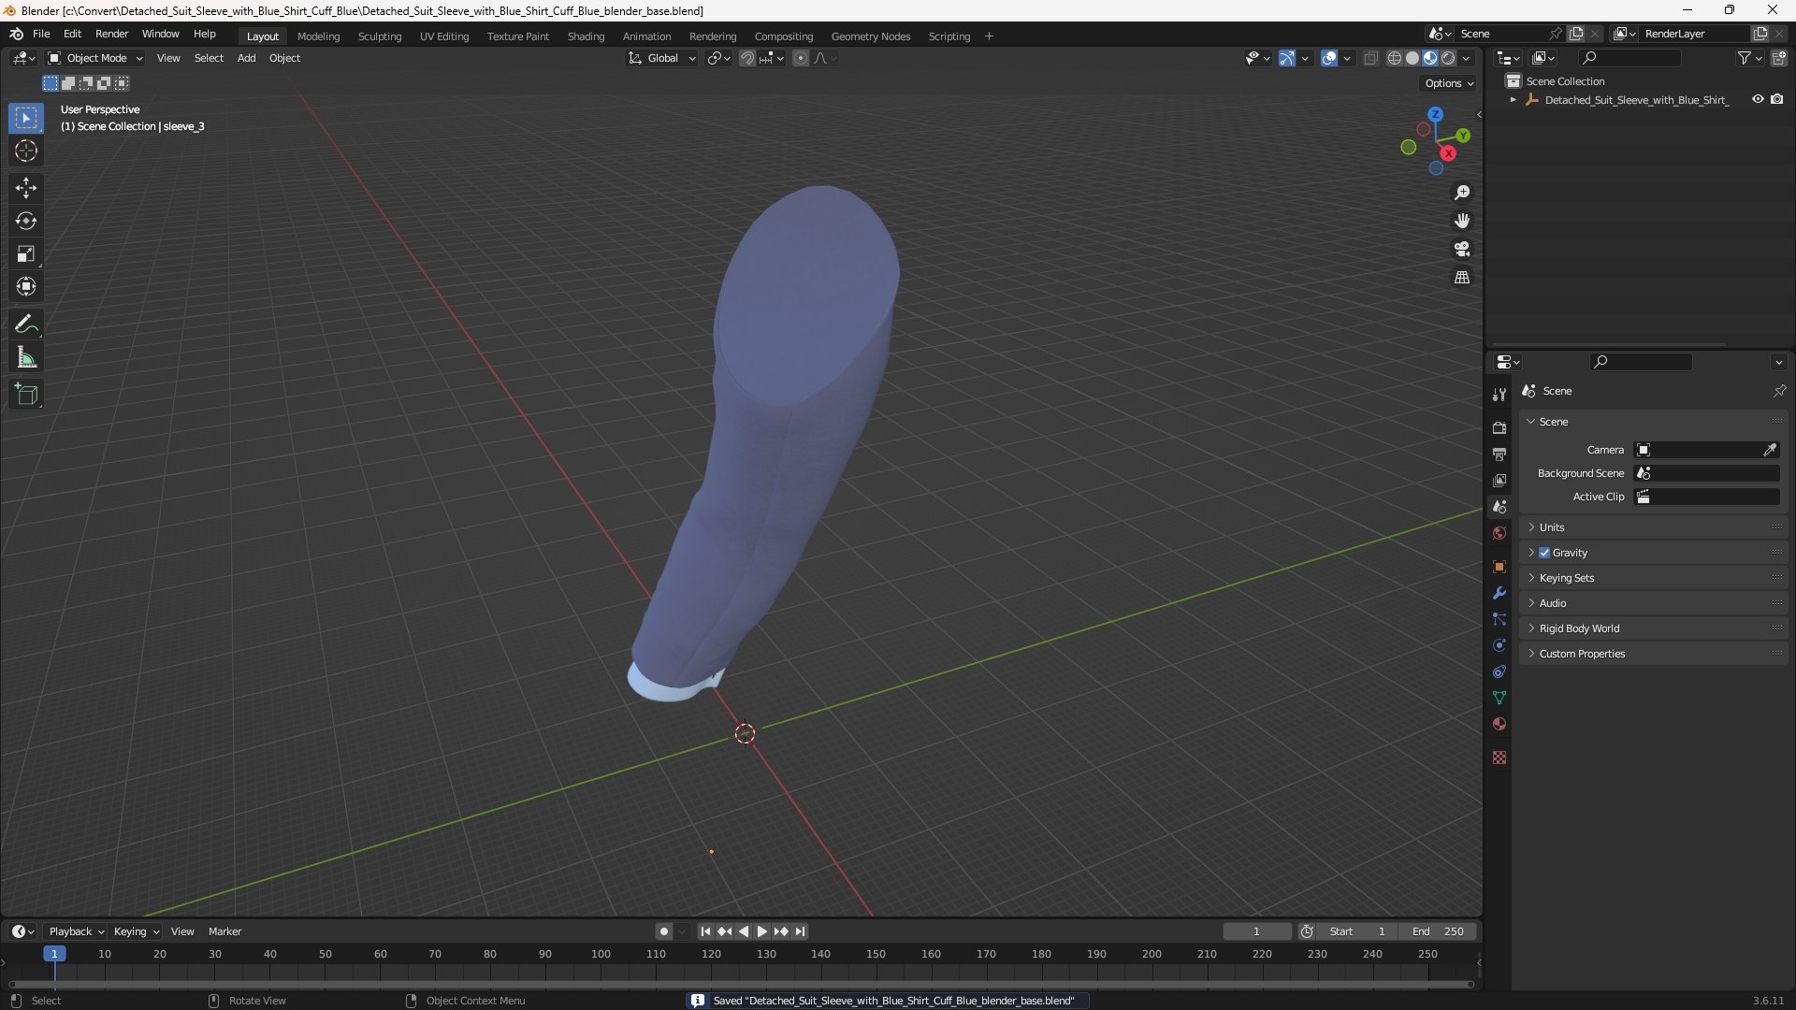Switch to Wireframe viewport shading

pyautogui.click(x=1395, y=58)
